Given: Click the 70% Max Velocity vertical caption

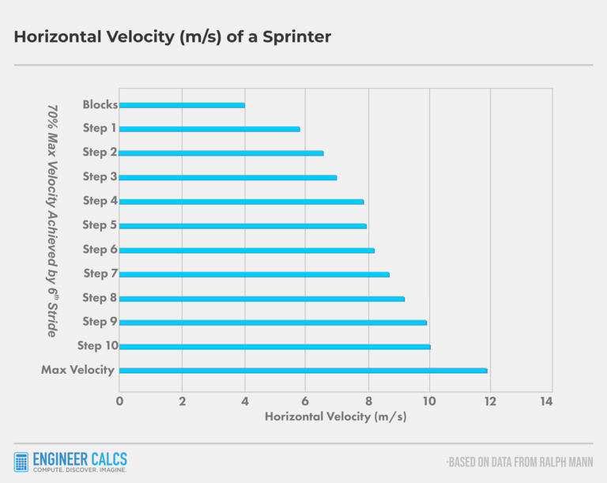Looking at the screenshot, I should click(x=53, y=219).
